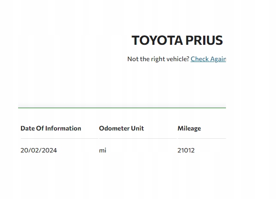Click the "Odometer Unit" column header
The image size is (276, 199).
pyautogui.click(x=122, y=128)
